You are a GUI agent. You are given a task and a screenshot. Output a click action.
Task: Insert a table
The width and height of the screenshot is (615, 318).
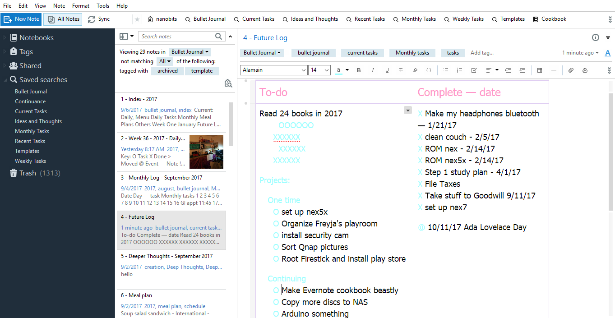[540, 70]
